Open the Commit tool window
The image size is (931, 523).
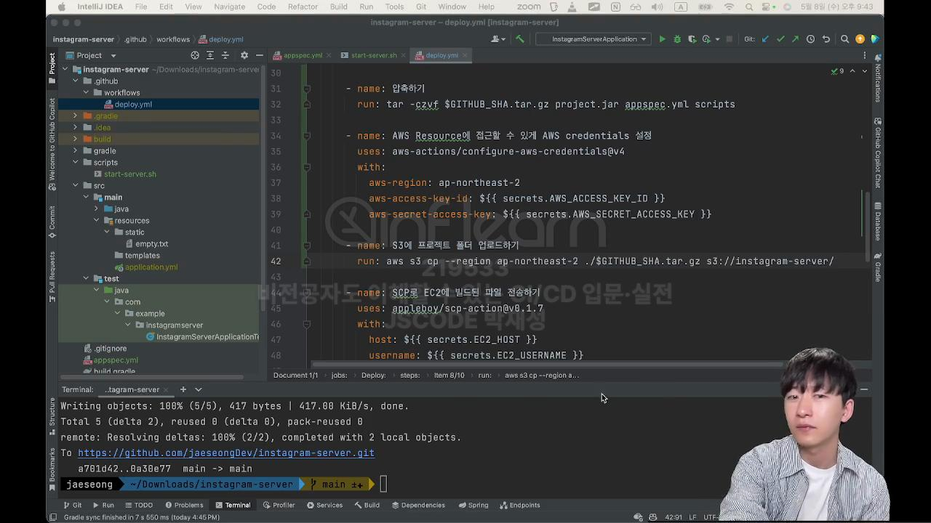[52, 222]
